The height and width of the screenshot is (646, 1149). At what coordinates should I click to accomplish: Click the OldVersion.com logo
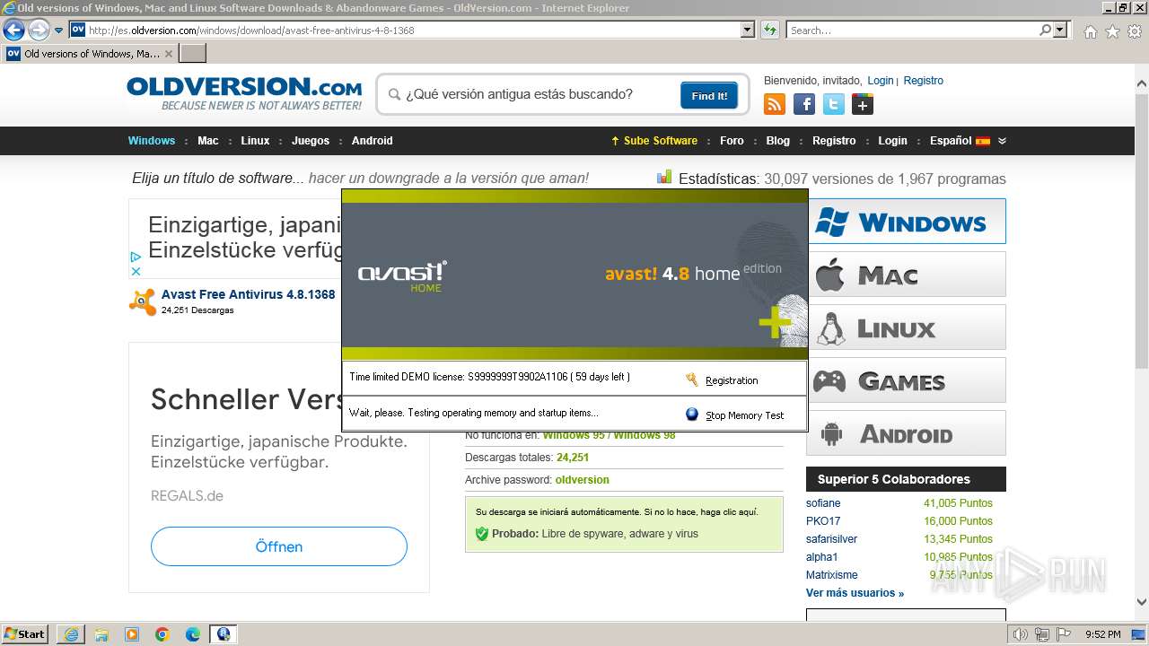point(244,93)
